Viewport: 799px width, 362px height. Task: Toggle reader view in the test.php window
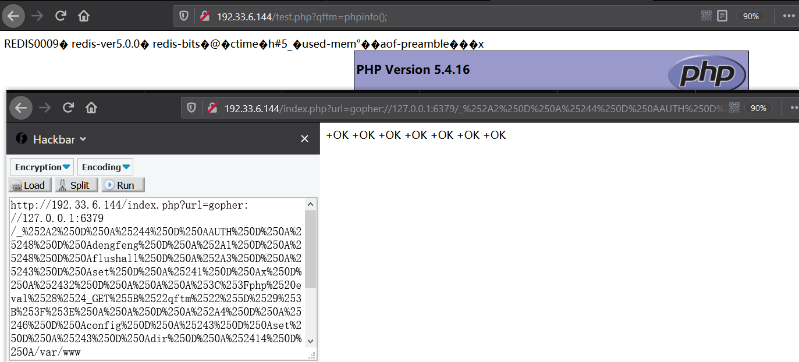point(722,16)
